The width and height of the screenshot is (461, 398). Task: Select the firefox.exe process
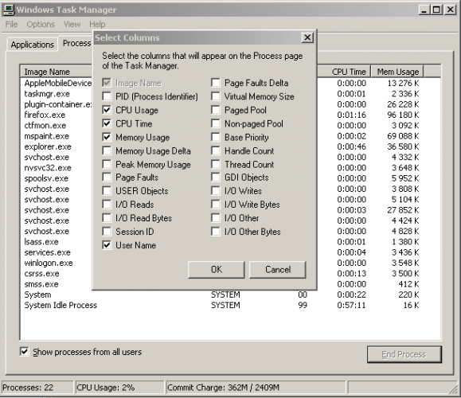coord(45,115)
